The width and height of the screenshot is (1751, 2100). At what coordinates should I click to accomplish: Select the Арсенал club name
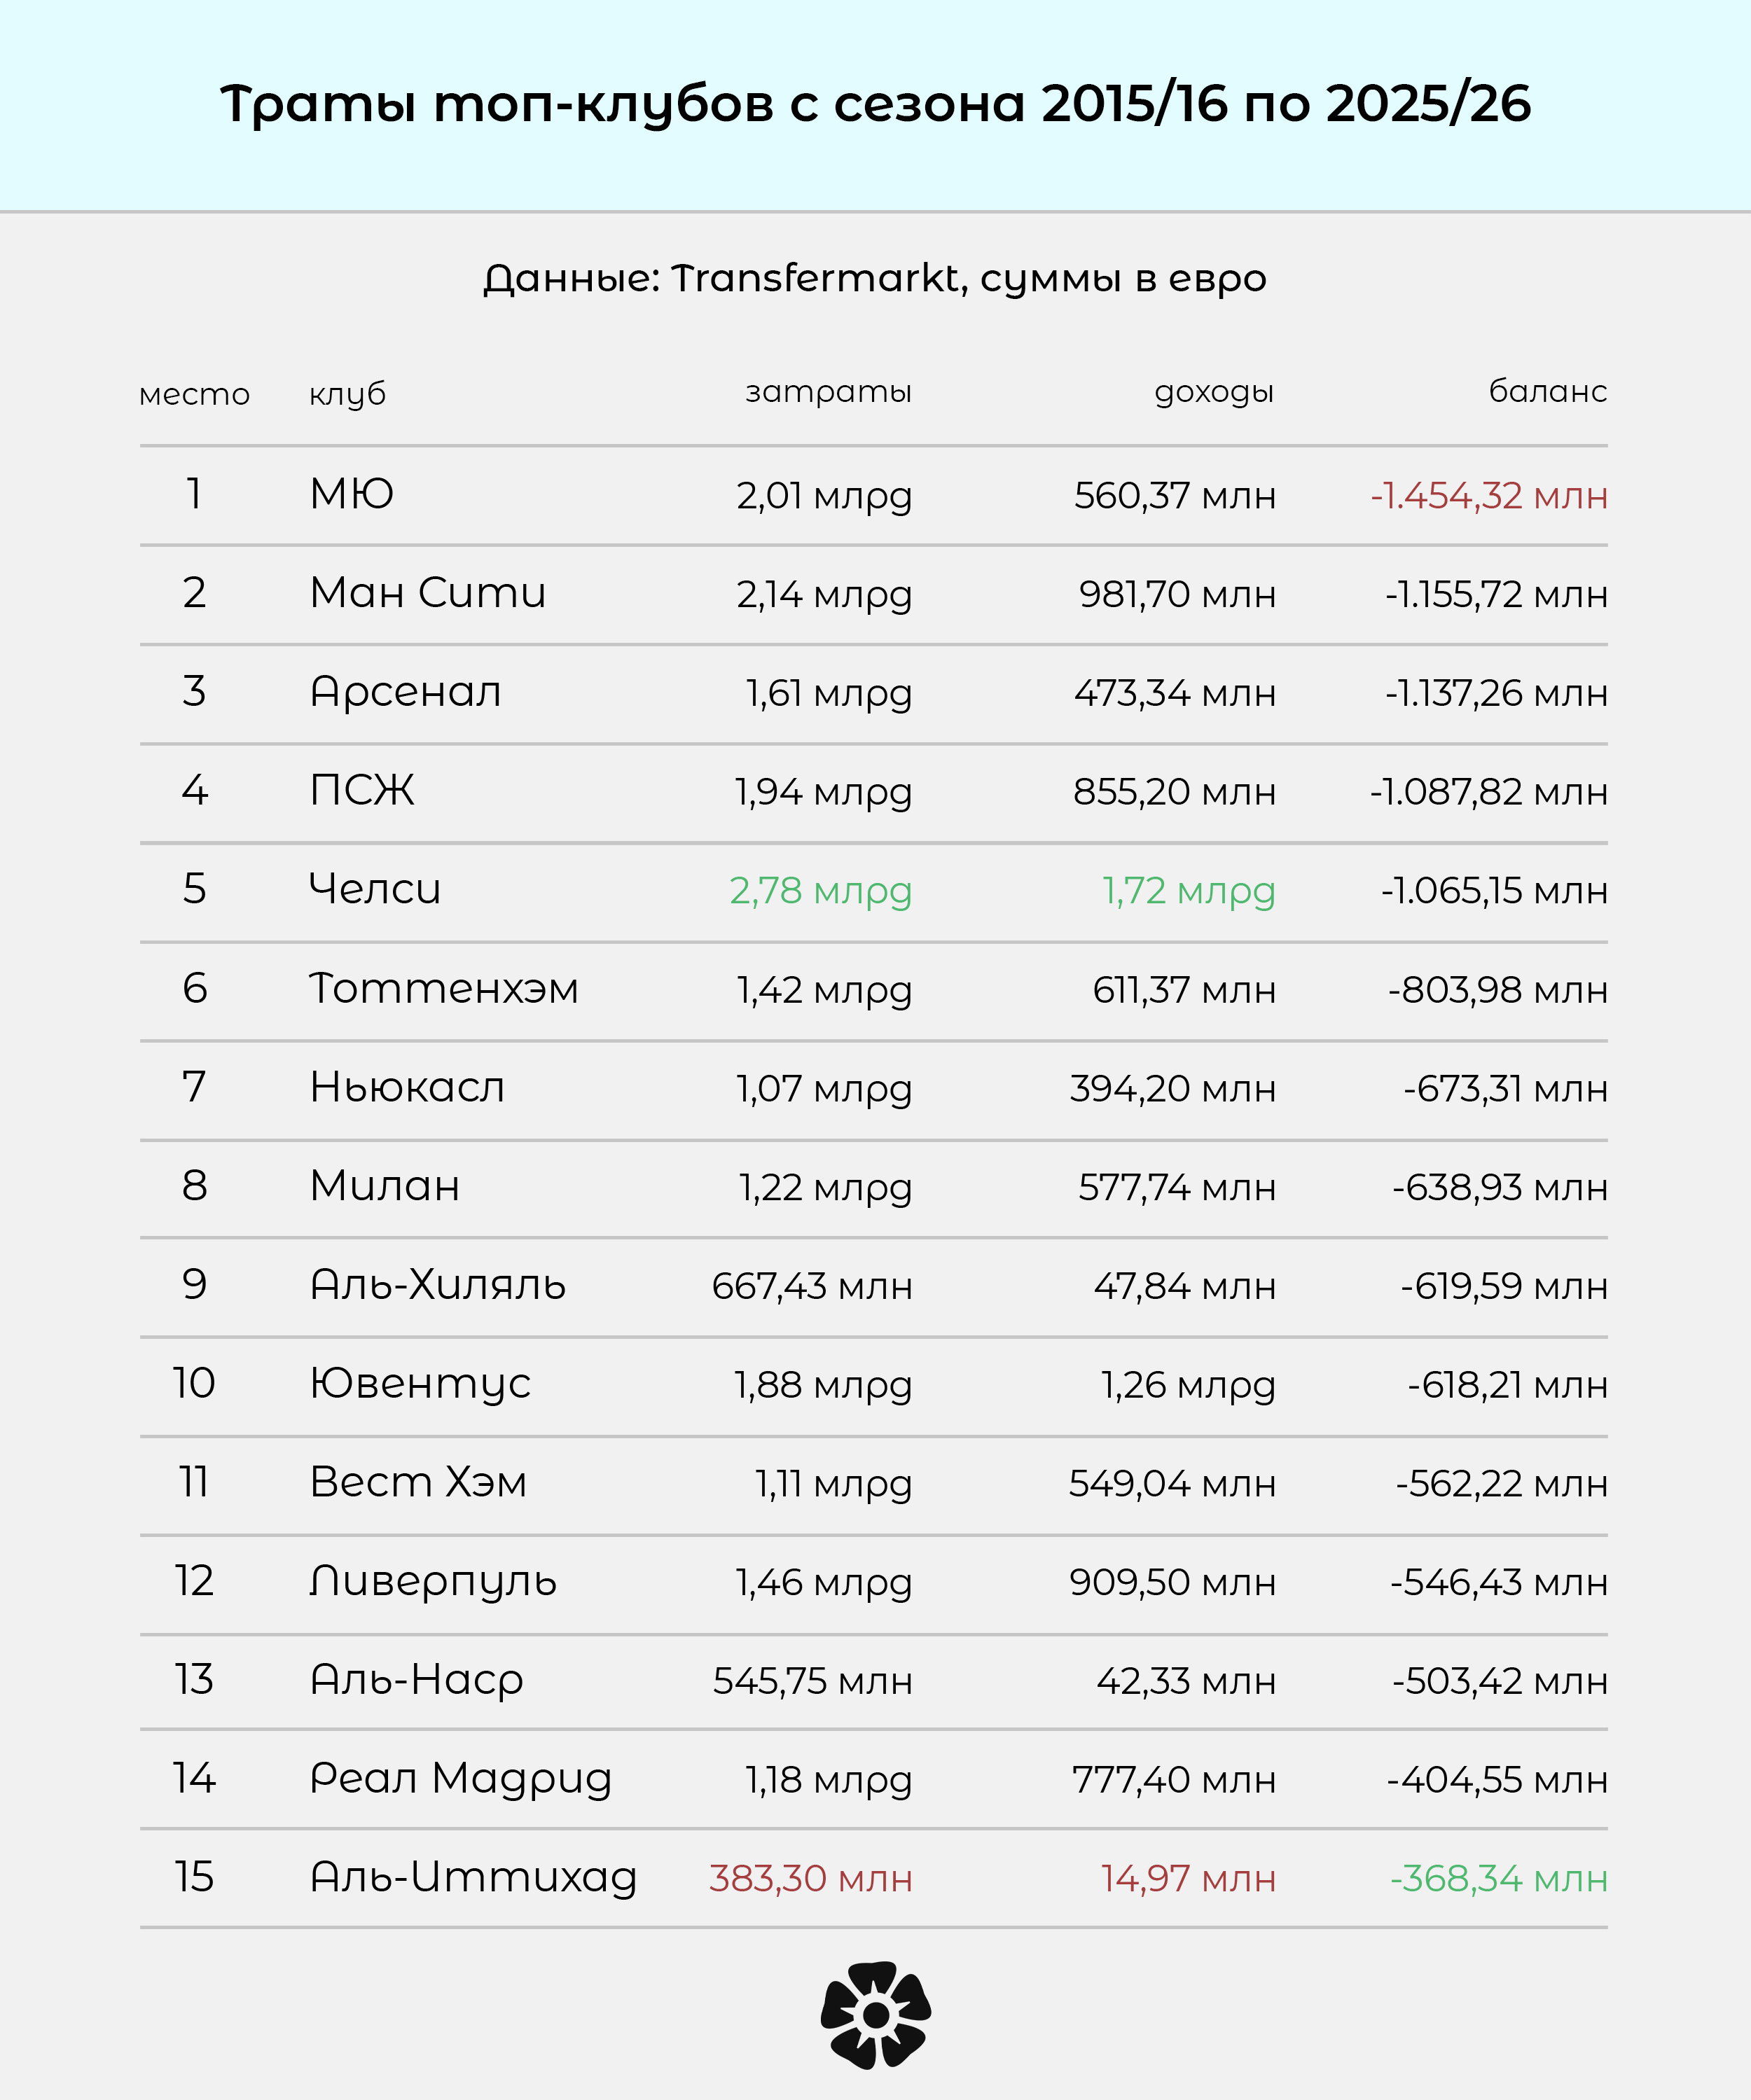click(405, 692)
